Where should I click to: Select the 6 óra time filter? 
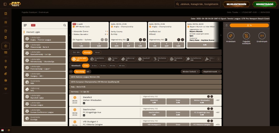[94, 66]
